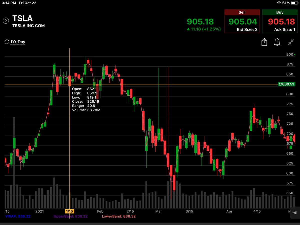Open the share/export icon
This screenshot has width=300, height=225.
(264, 42)
